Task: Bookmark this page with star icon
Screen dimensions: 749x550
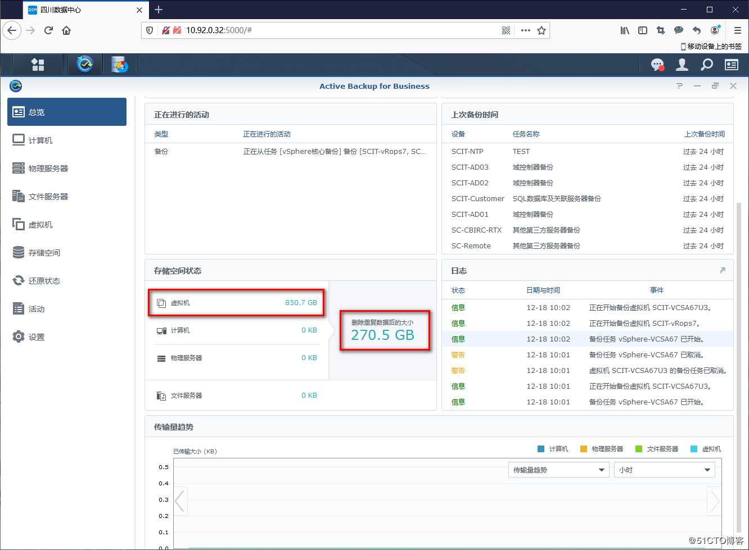Action: click(x=542, y=30)
